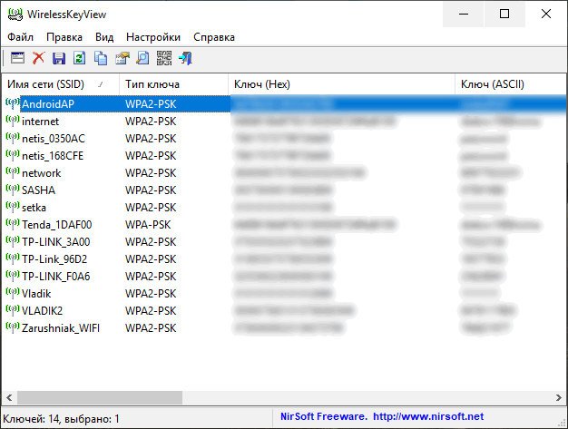Save selected items with floppy disk icon

coord(59,58)
